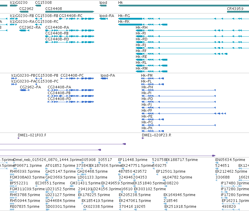Click the Hk-RM transcript label
The image size is (249, 211).
point(142,68)
